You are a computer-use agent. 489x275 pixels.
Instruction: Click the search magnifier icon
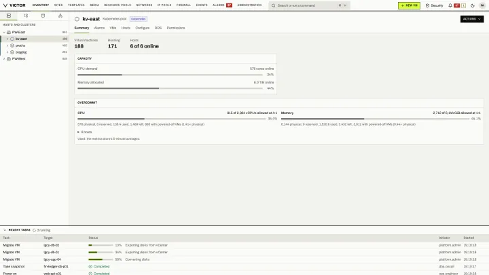[274, 5]
